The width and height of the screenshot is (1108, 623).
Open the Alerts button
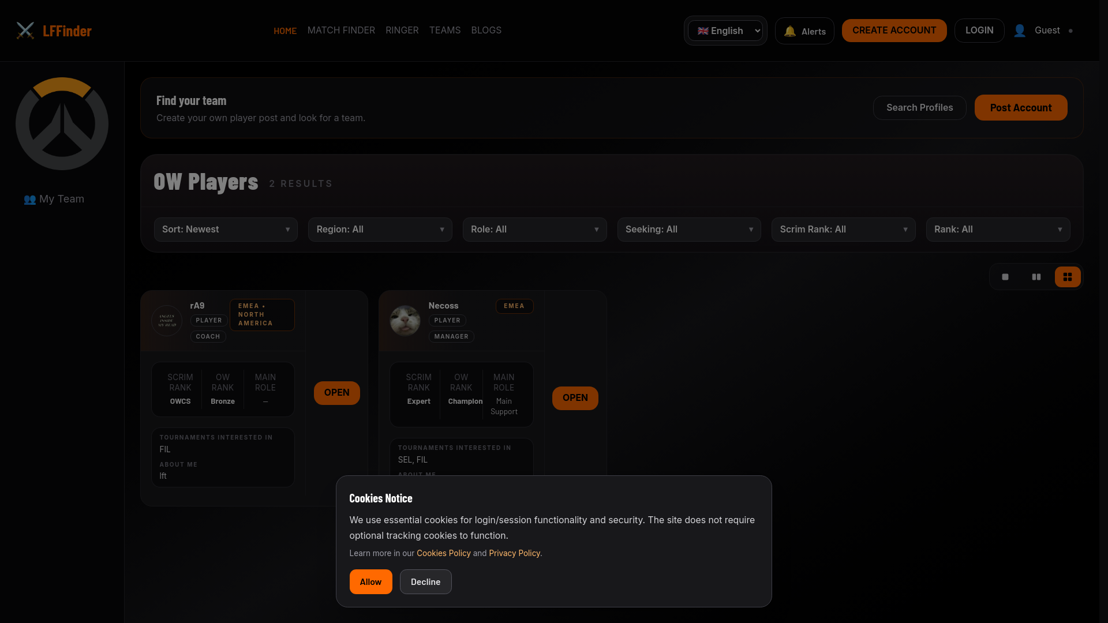point(804,31)
